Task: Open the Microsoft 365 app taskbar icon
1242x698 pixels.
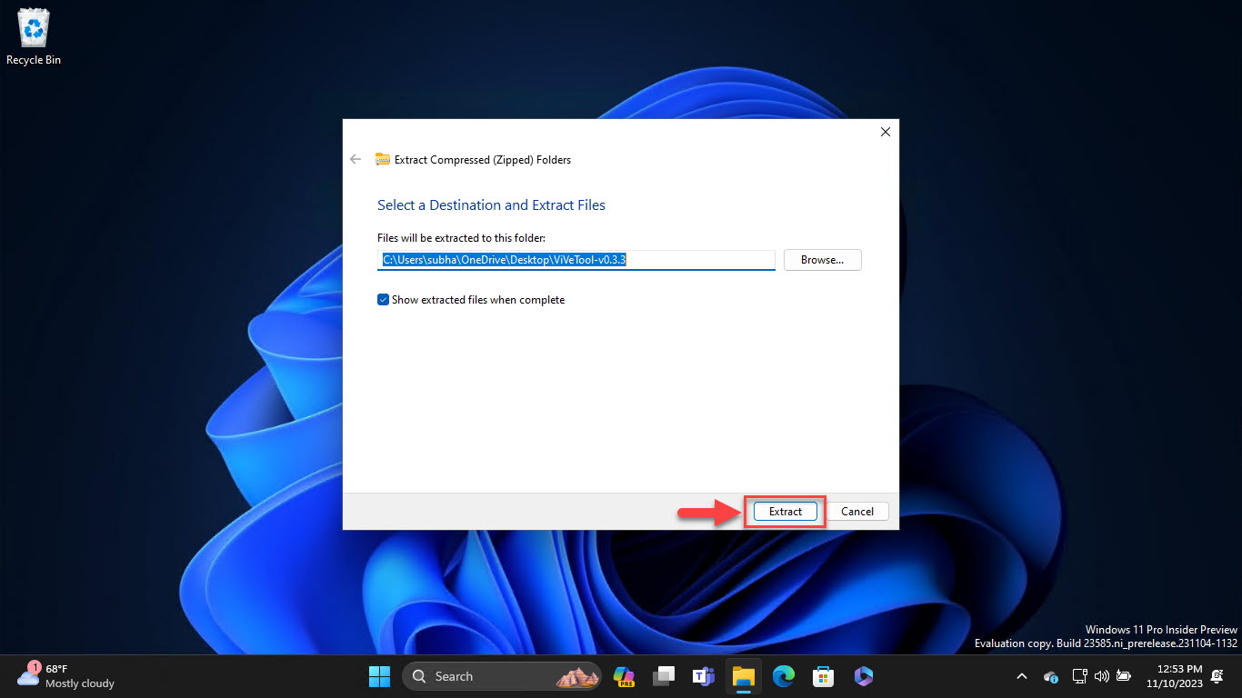Action: click(864, 676)
